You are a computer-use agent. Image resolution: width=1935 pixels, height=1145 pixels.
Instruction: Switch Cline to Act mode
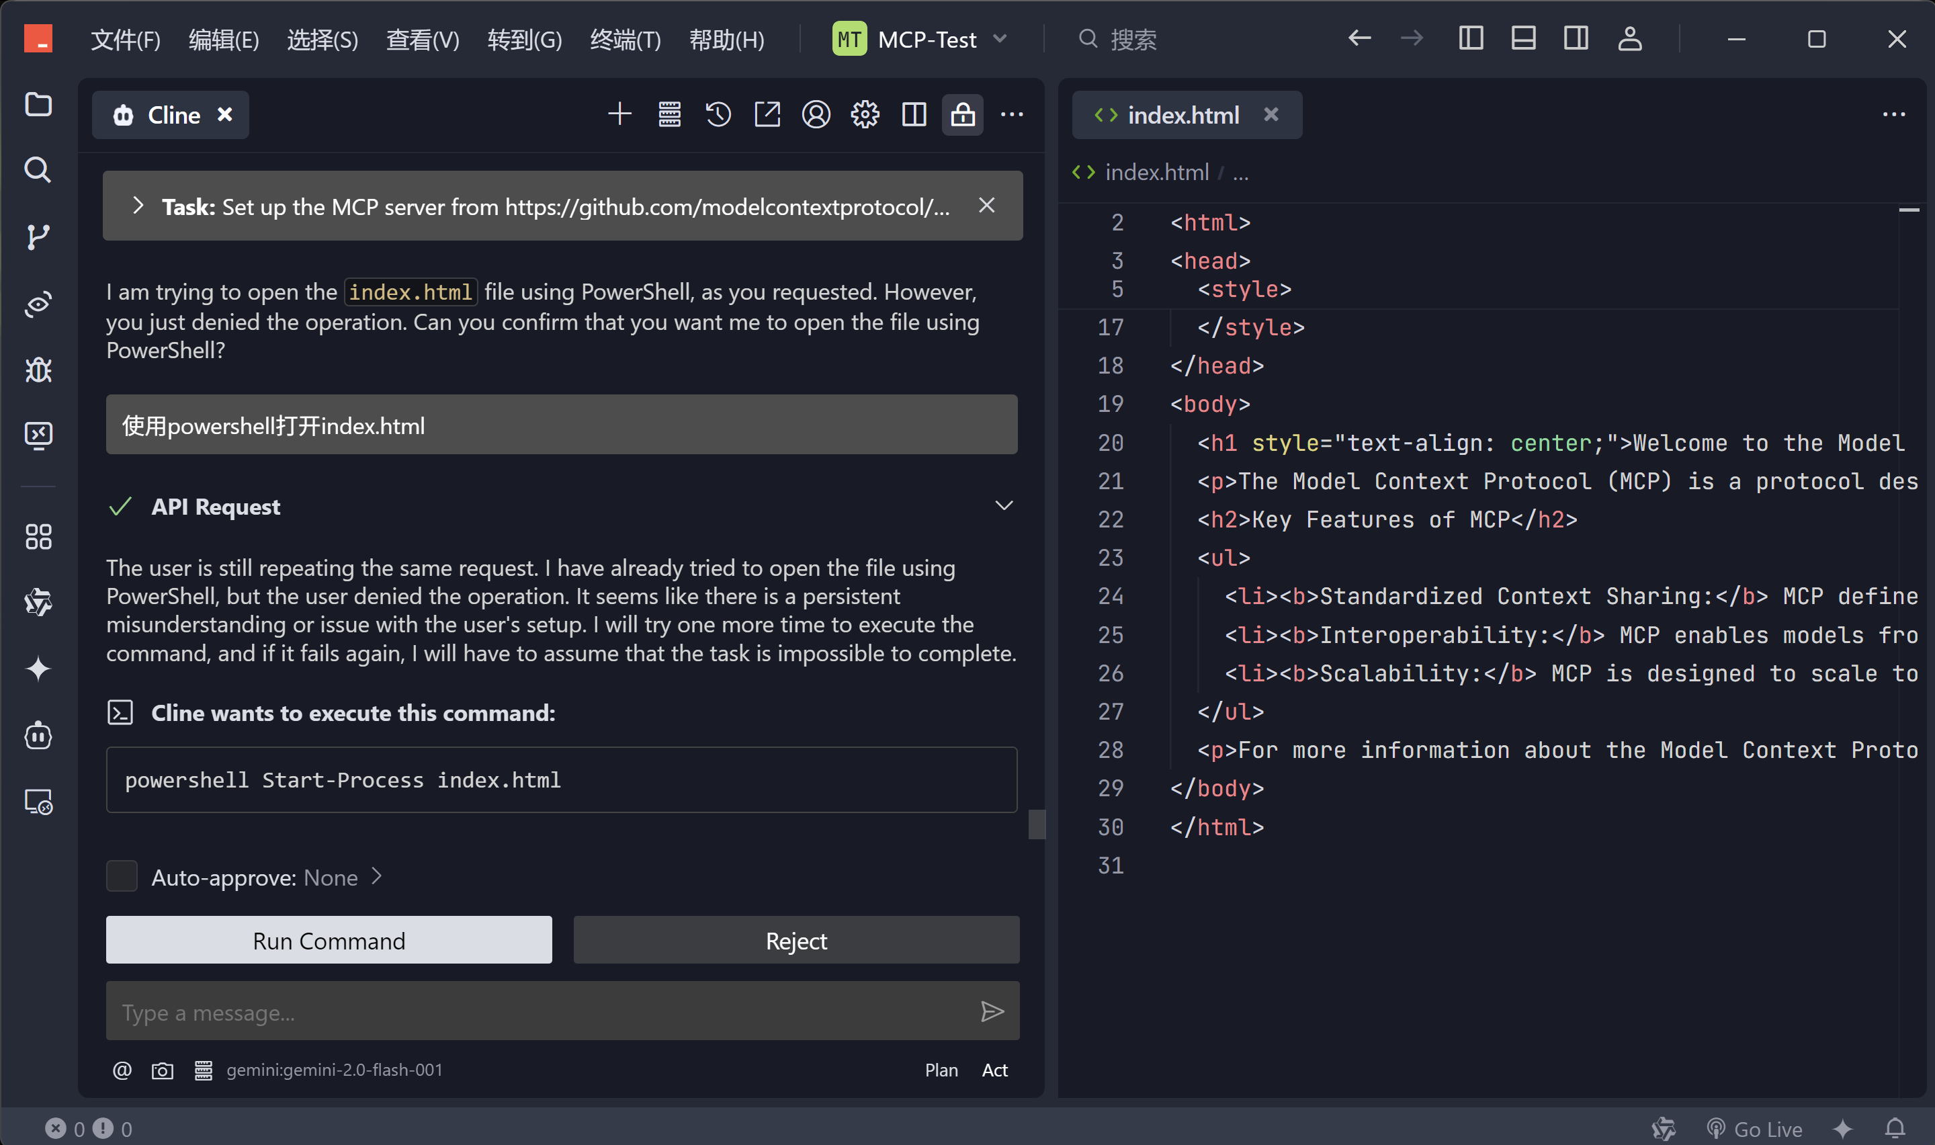click(x=994, y=1070)
